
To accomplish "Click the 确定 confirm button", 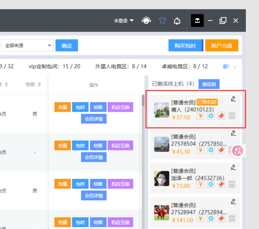I will point(67,45).
